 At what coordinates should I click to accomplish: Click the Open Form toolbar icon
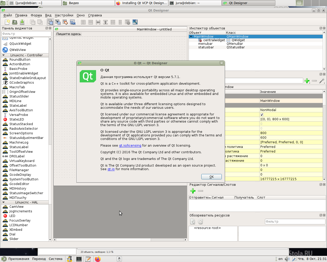coord(15,22)
